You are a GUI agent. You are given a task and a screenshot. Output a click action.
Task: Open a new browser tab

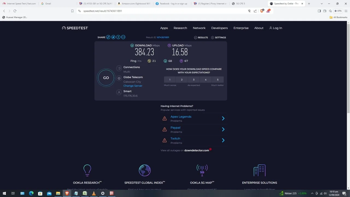click(309, 4)
